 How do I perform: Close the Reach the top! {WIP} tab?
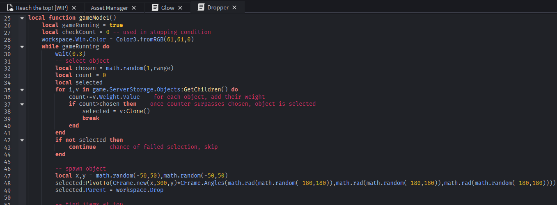click(74, 8)
